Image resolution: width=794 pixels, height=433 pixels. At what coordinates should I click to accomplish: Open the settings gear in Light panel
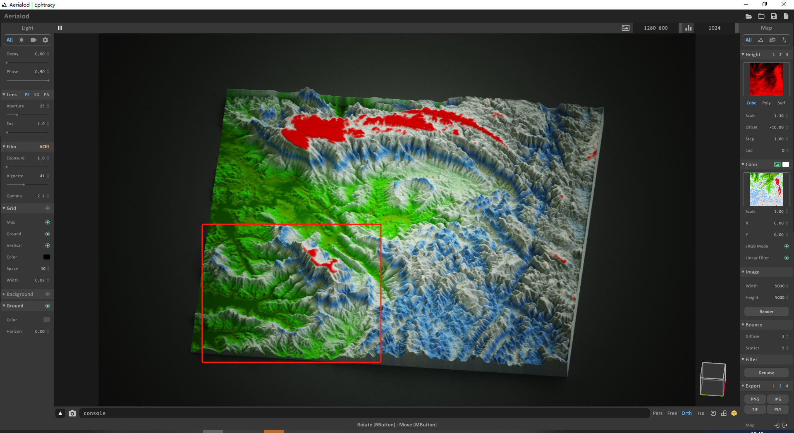(45, 40)
